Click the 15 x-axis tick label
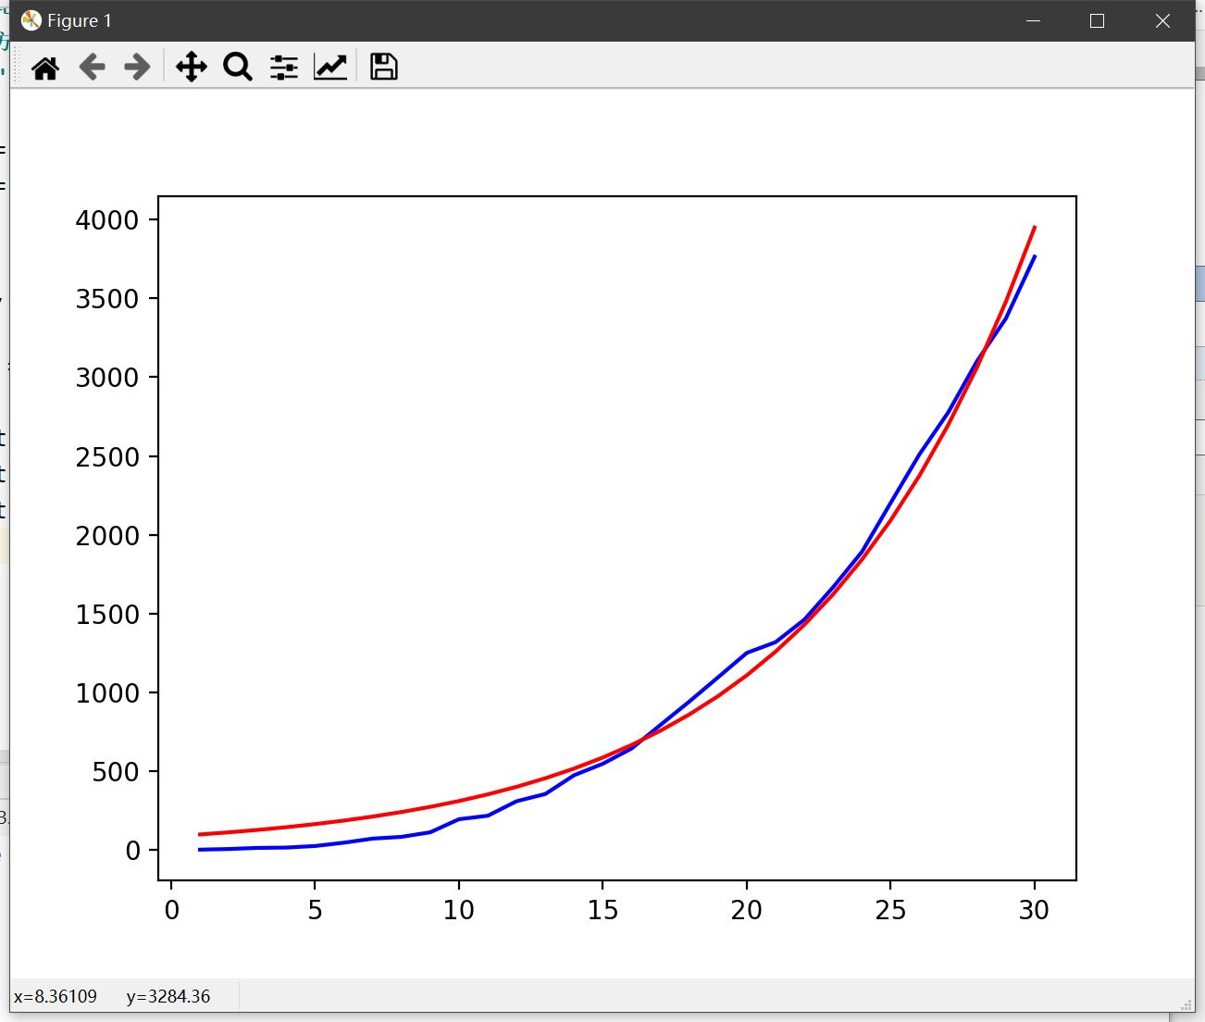1205x1022 pixels. [602, 911]
